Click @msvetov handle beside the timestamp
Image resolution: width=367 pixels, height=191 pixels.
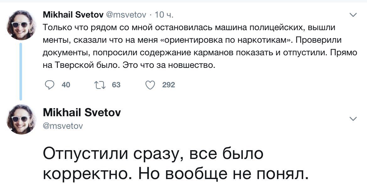126,15
